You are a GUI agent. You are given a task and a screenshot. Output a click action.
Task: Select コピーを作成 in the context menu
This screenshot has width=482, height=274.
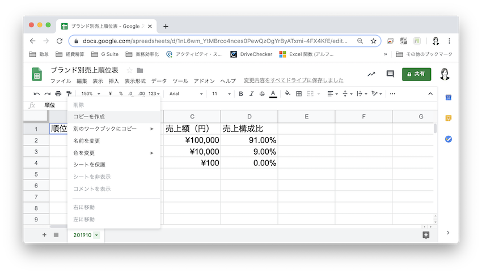89,116
